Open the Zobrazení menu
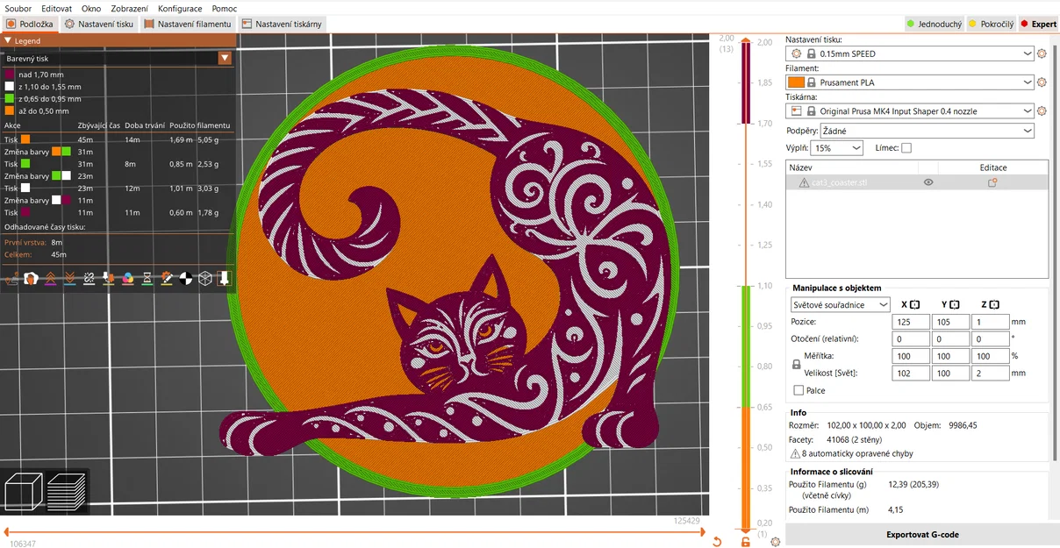 point(129,8)
